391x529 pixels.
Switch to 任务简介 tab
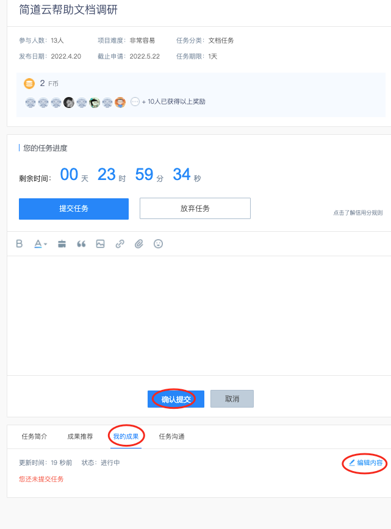click(34, 436)
